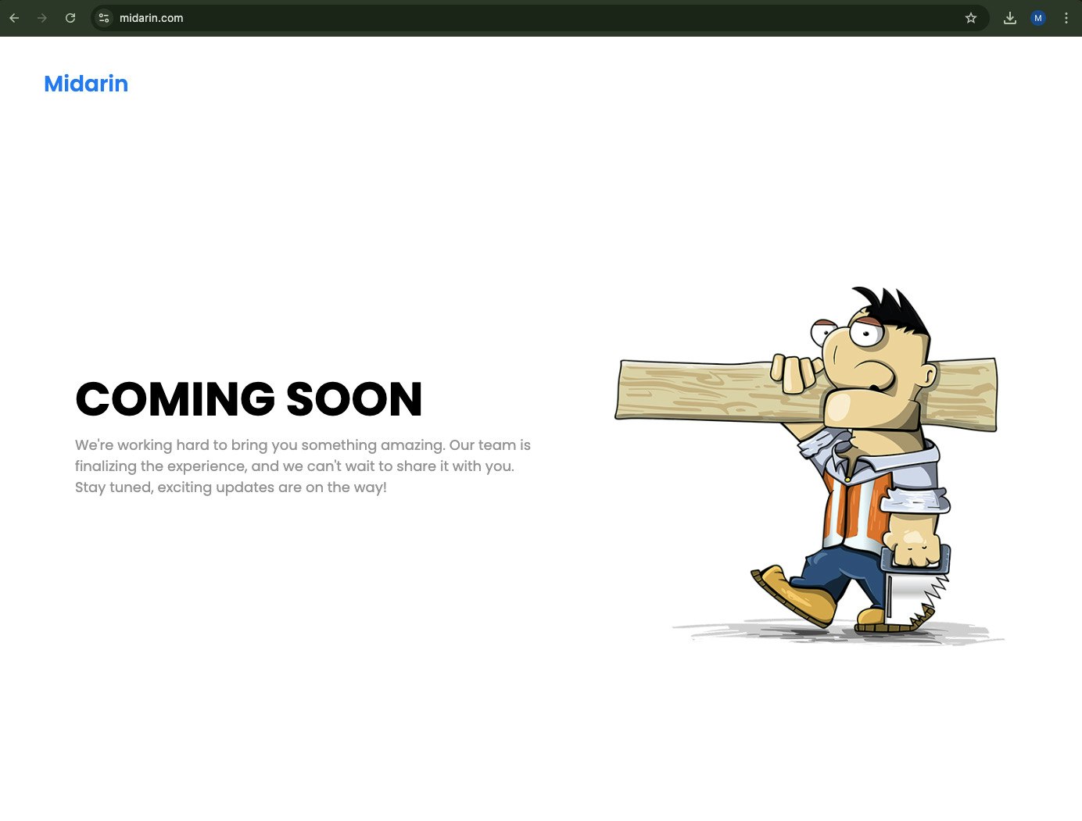Click the Midarin logo
This screenshot has height=821, width=1082.
pyautogui.click(x=86, y=84)
